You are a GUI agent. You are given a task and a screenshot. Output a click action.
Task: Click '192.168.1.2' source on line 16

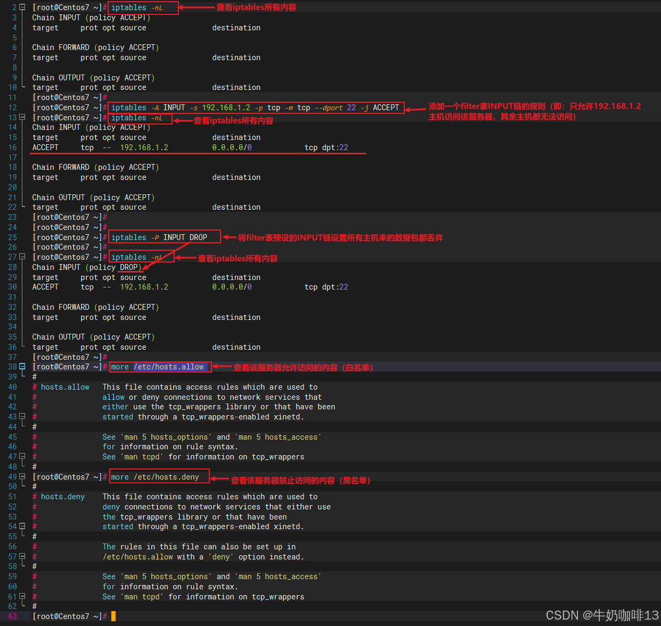pyautogui.click(x=144, y=147)
